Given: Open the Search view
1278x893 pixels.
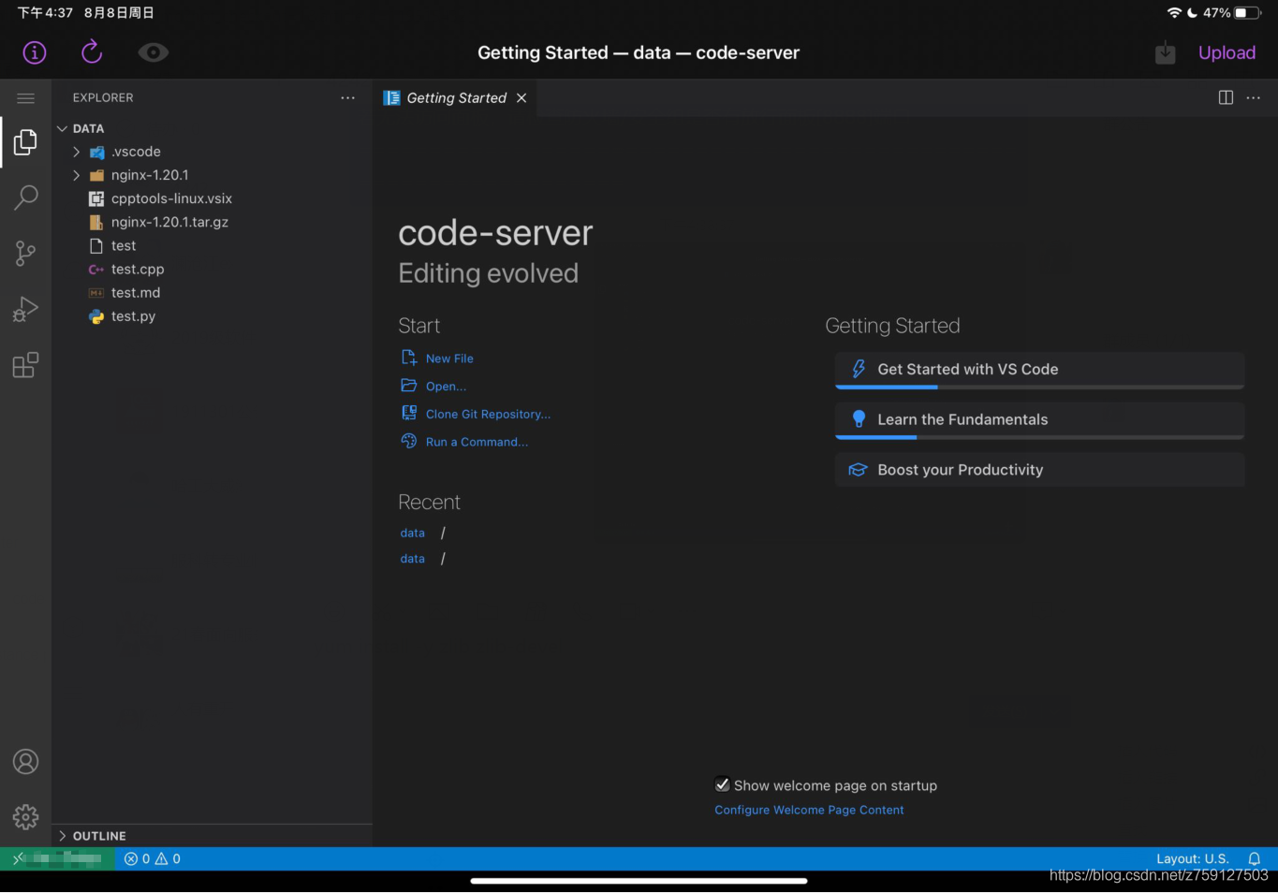Looking at the screenshot, I should coord(26,197).
